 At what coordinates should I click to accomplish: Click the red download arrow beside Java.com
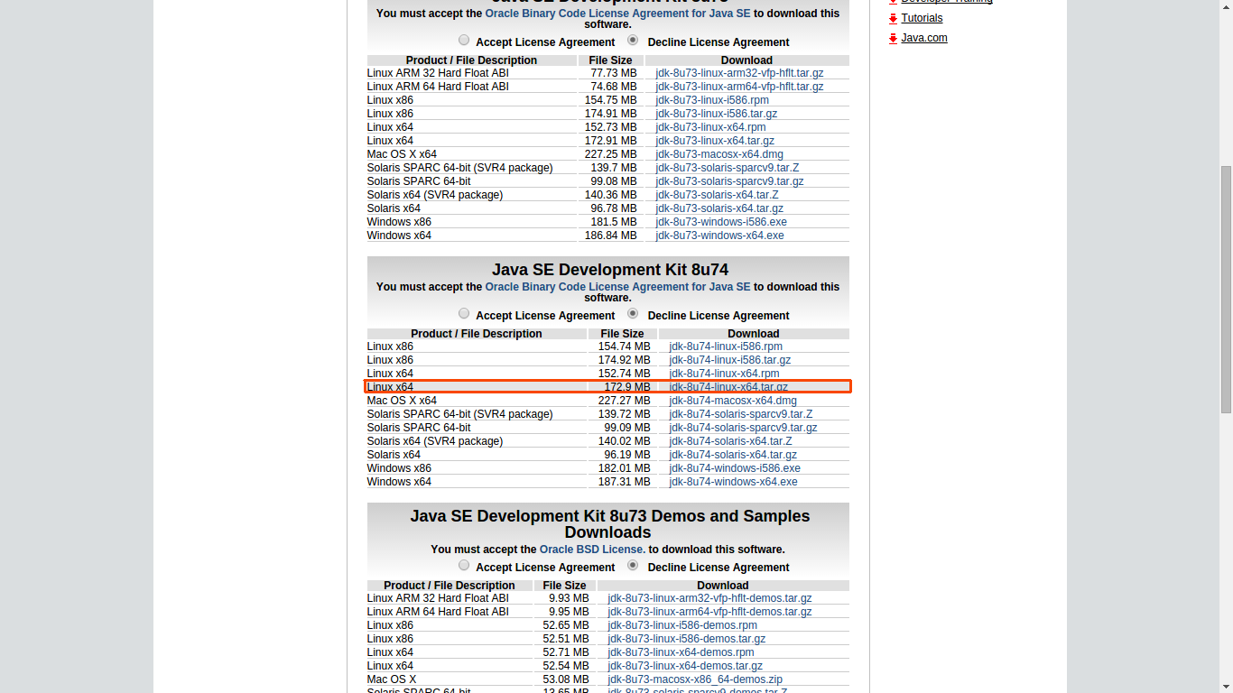893,38
